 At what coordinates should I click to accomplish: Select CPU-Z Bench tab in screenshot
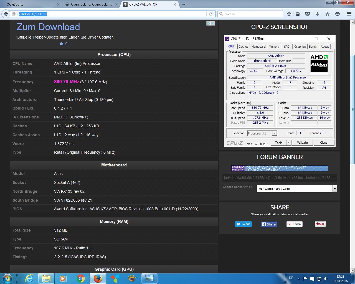(313, 47)
